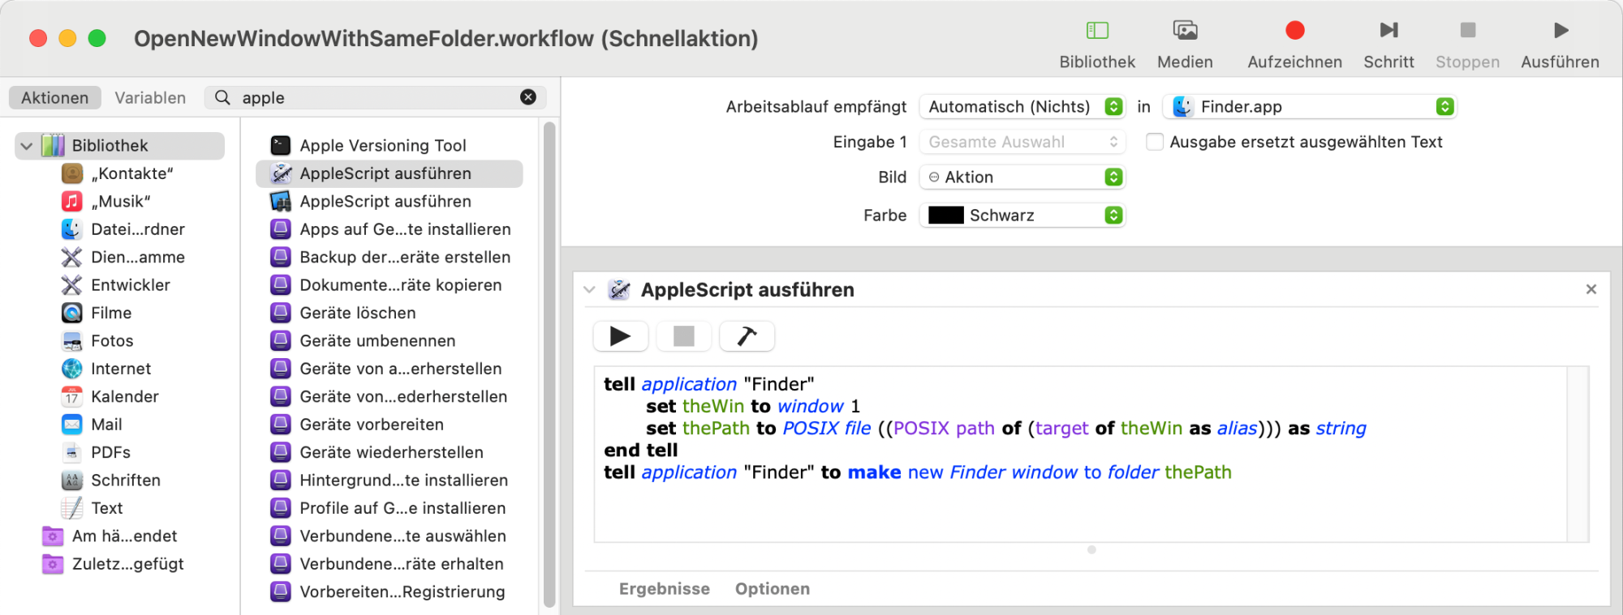Viewport: 1623px width, 615px height.
Task: Open the Optionen tab
Action: pos(773,589)
